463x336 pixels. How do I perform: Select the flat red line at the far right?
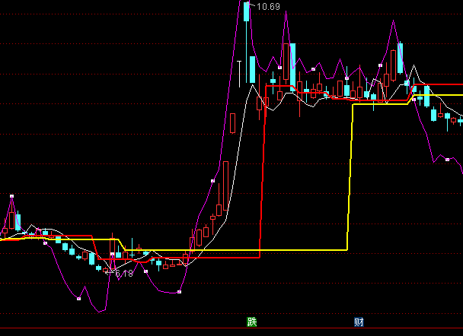(x=442, y=84)
